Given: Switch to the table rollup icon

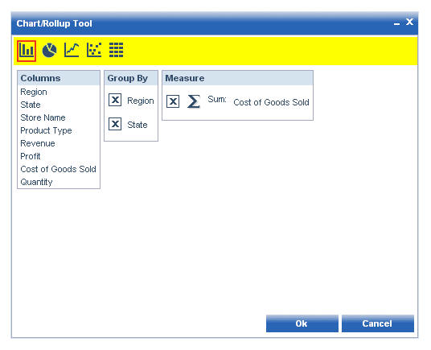Looking at the screenshot, I should 117,50.
